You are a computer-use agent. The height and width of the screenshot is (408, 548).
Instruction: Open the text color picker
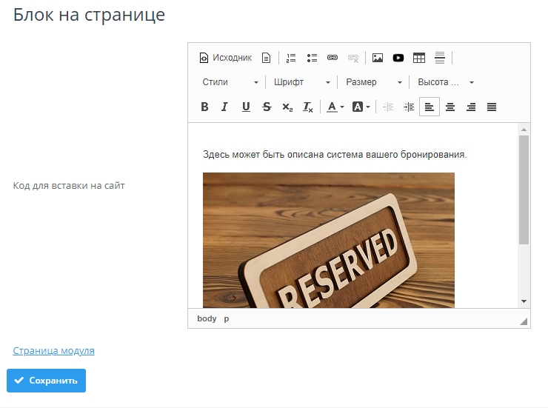[x=335, y=107]
